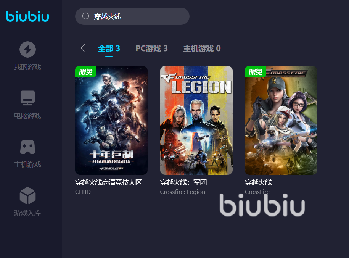Go back using the left chevron arrow
Viewport: 349px width, 258px height.
coord(83,48)
